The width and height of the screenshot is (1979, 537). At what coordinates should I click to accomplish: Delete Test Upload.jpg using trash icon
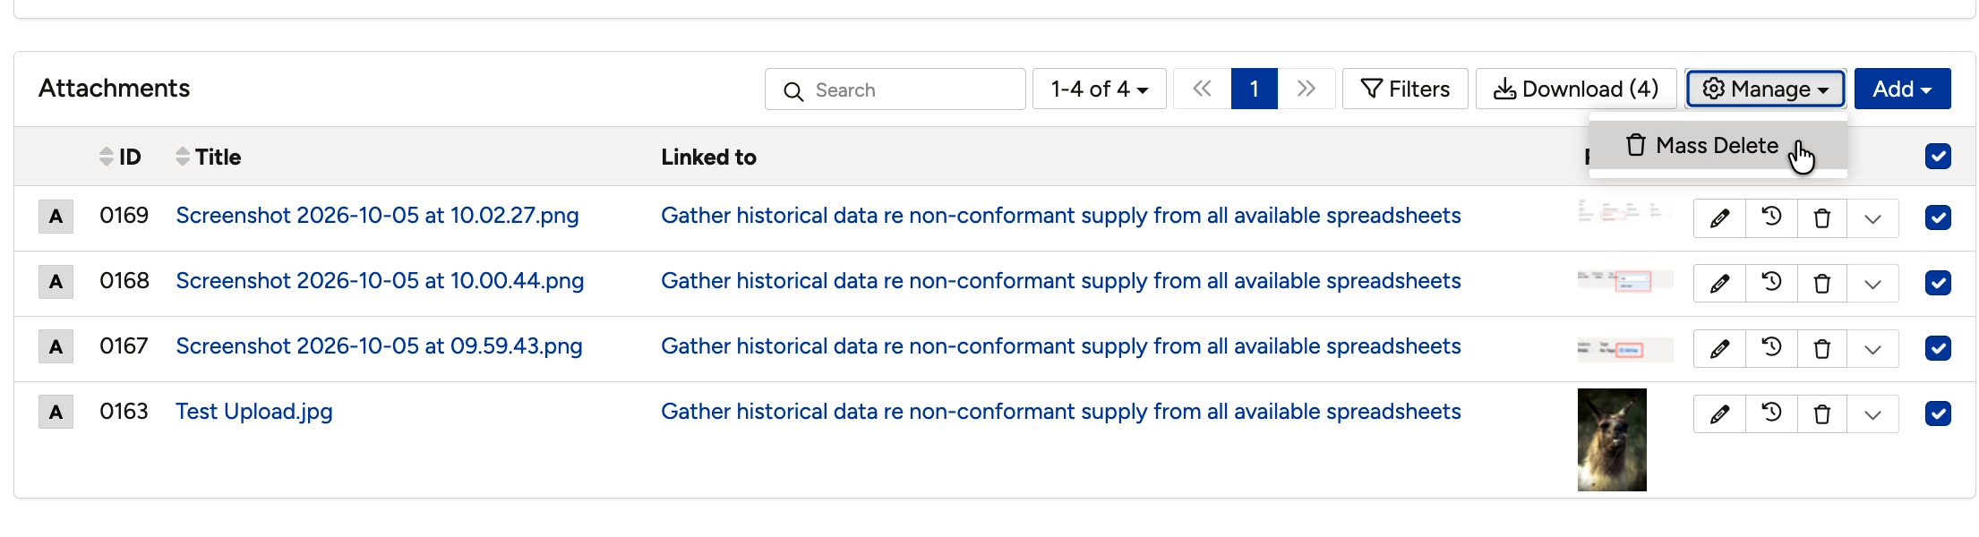(x=1821, y=414)
